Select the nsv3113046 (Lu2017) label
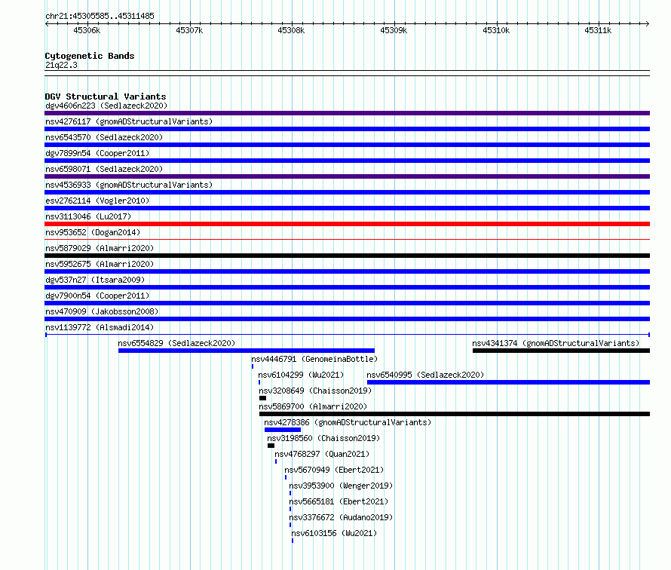The height and width of the screenshot is (570, 671). coord(88,216)
